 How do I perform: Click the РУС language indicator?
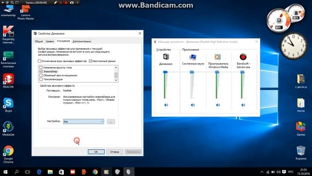click(291, 172)
